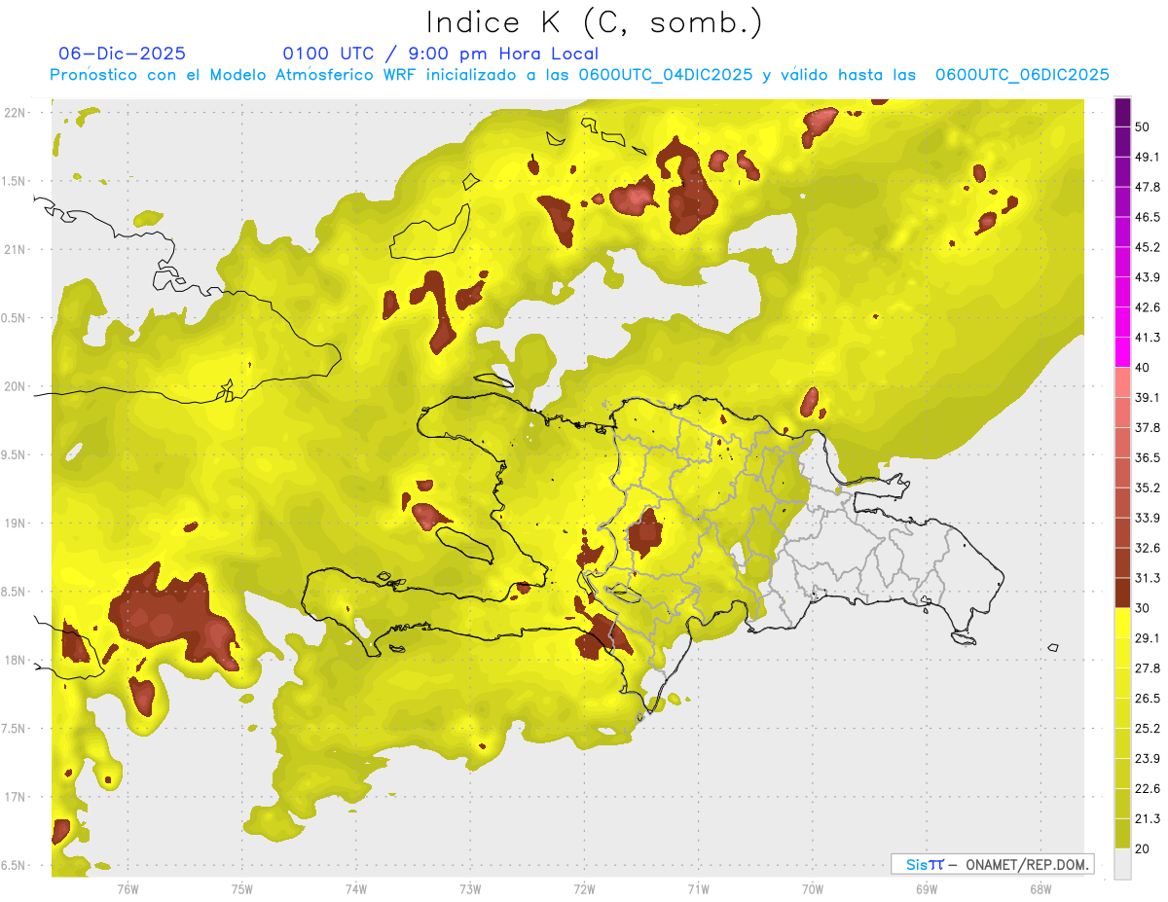Image resolution: width=1168 pixels, height=902 pixels.
Task: Click the "29.1" value on the color scale
Action: 1149,638
